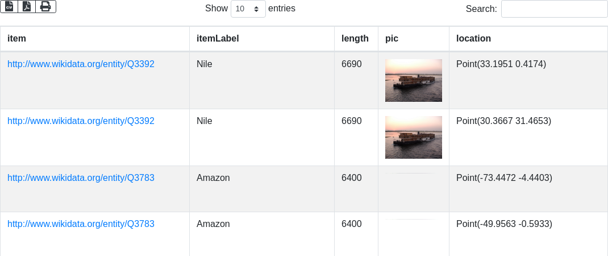The image size is (608, 256).
Task: Print the table
Action: 45,6
